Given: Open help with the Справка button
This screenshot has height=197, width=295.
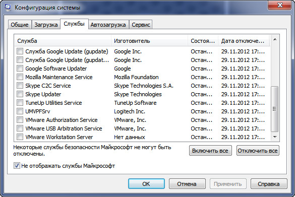Looking at the screenshot, I should point(269,184).
